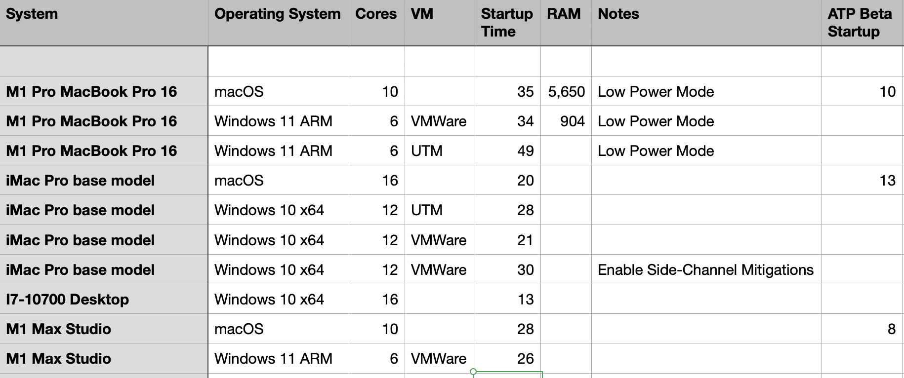Click the RAM column header
The height and width of the screenshot is (378, 904).
click(566, 23)
